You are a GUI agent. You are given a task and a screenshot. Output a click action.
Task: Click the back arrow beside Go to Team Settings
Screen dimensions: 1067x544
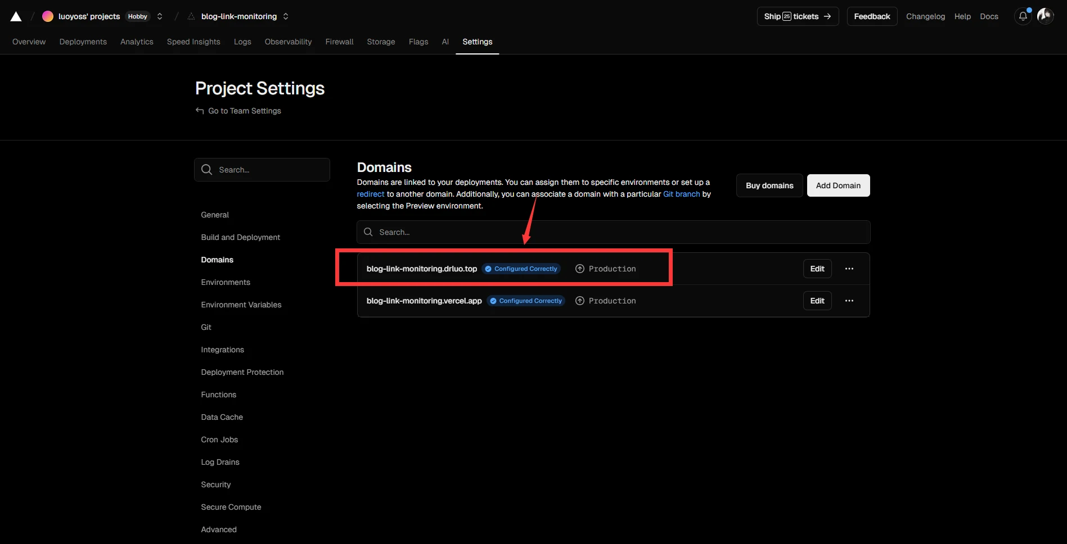(x=200, y=111)
